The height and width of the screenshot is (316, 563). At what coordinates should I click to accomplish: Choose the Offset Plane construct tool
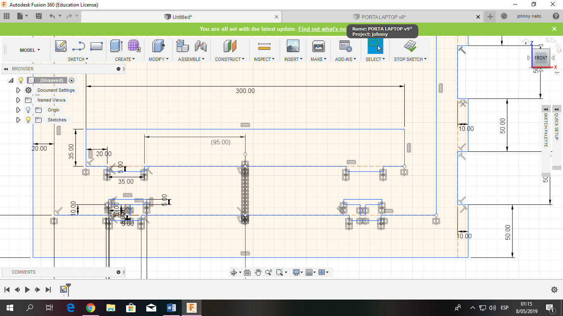coord(230,46)
